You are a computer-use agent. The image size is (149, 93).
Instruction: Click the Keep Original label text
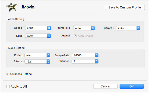click(86, 36)
